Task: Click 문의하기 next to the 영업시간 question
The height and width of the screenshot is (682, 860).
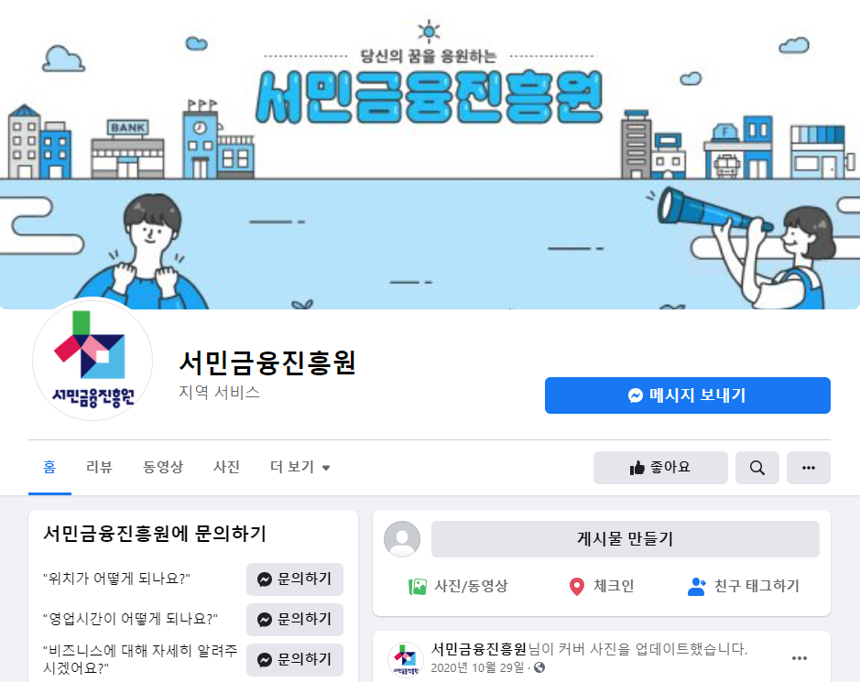Action: click(295, 620)
